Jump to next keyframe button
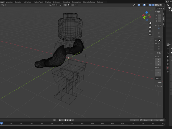172x129 pixels. pos(70,120)
